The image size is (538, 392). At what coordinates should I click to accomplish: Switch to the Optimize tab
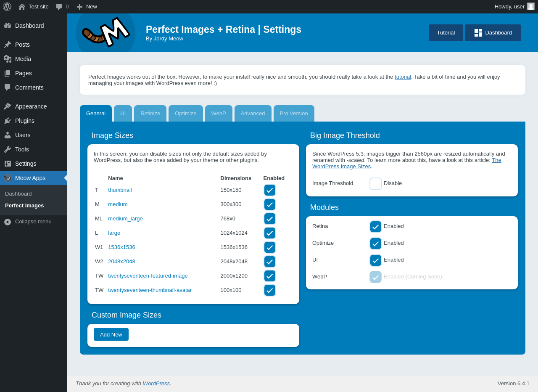tap(186, 114)
